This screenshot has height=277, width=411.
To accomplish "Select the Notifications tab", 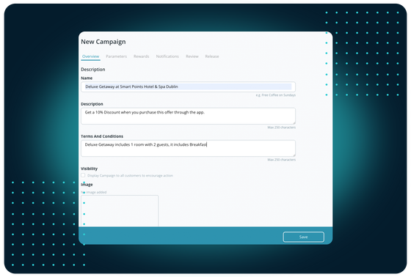I will coord(167,56).
